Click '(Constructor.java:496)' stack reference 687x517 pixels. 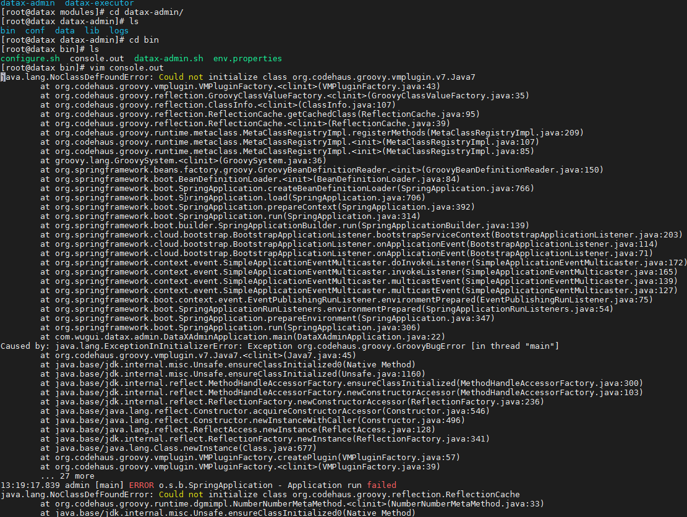click(x=411, y=420)
